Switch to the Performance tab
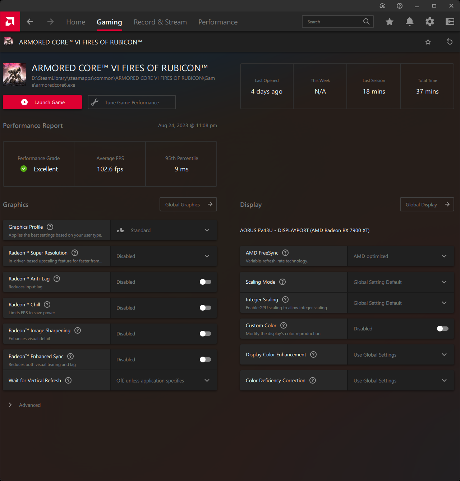 tap(218, 22)
